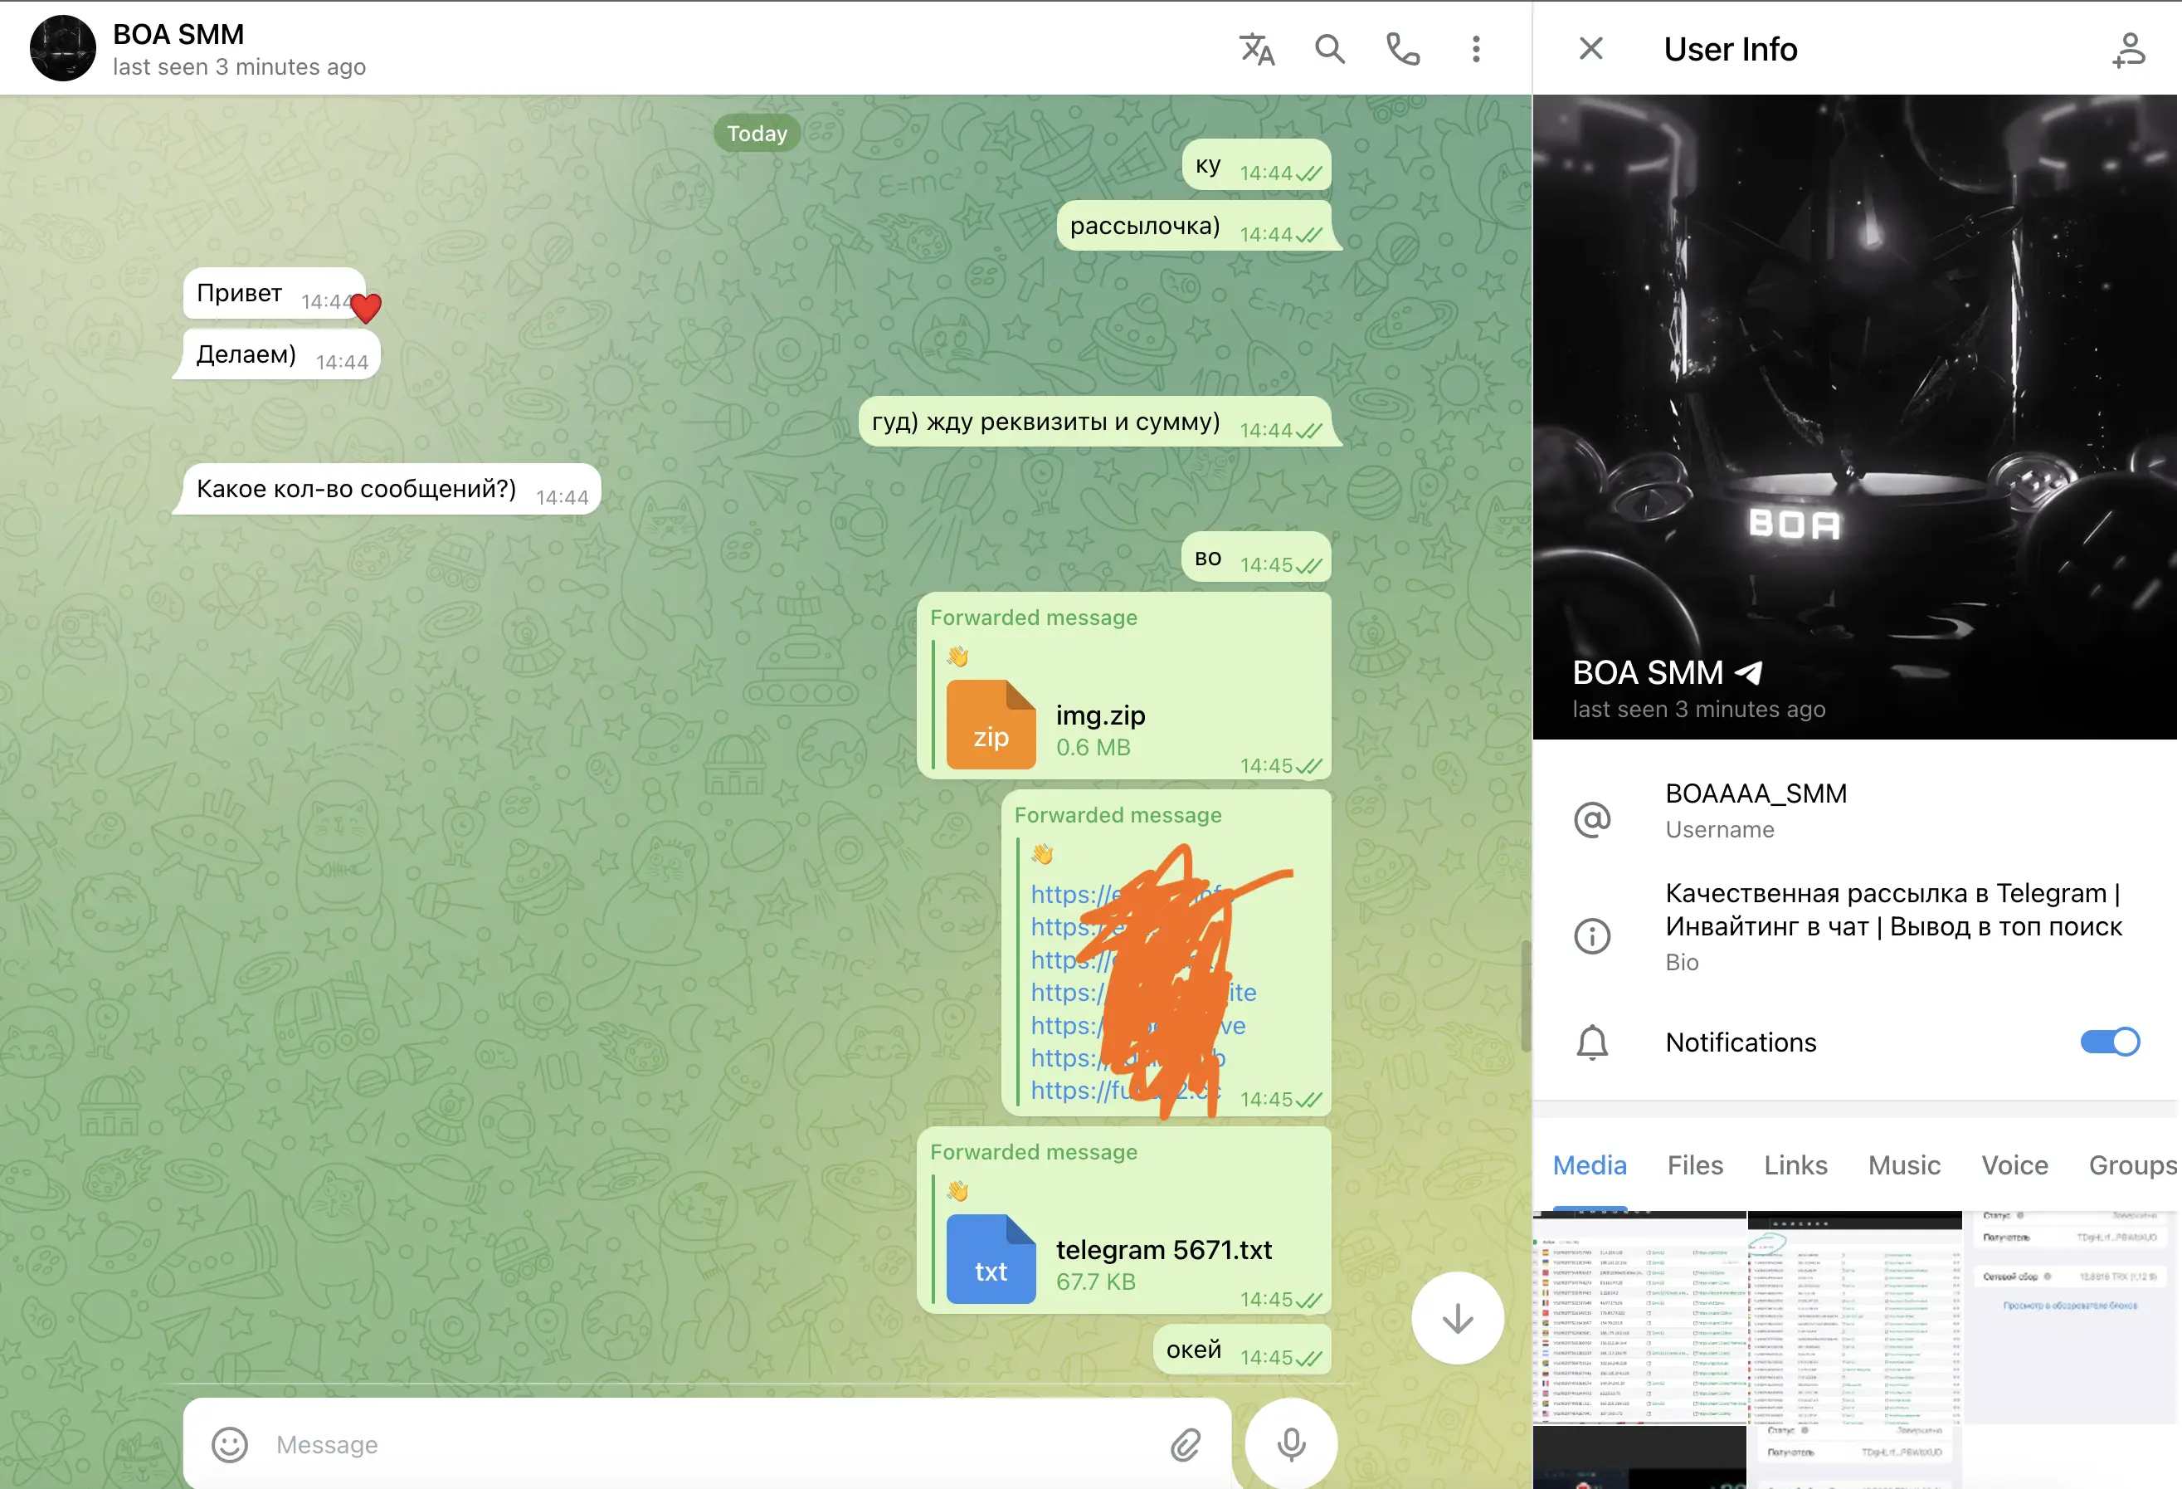The image size is (2182, 1489).
Task: Open the telegram 5671.txt file icon
Action: tap(991, 1259)
